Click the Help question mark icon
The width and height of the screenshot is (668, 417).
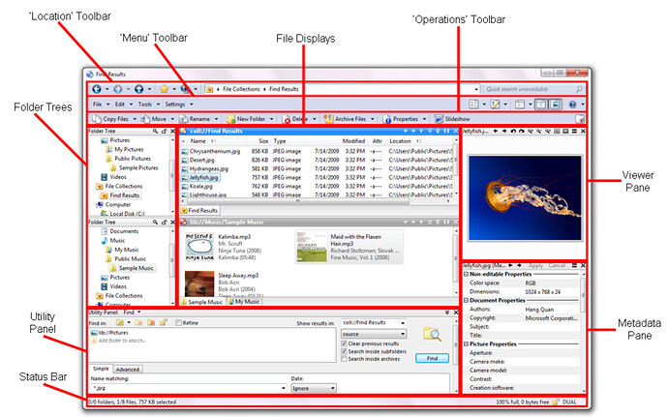pos(572,104)
